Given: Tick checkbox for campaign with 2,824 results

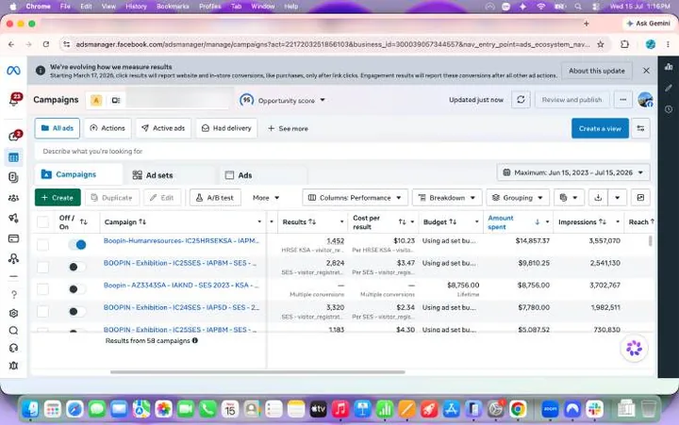Looking at the screenshot, I should [x=42, y=267].
